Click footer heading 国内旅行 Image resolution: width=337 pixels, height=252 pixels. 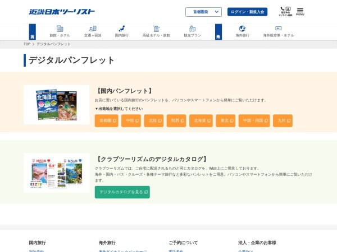[38, 242]
